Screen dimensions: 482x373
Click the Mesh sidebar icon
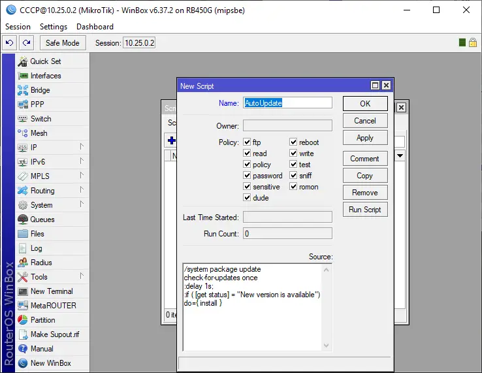(x=23, y=133)
